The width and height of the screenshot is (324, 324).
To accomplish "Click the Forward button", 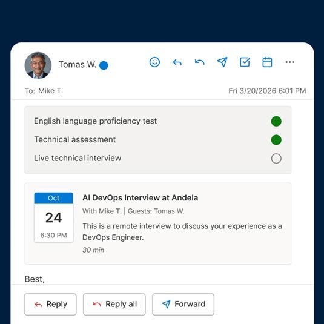I will pyautogui.click(x=183, y=304).
